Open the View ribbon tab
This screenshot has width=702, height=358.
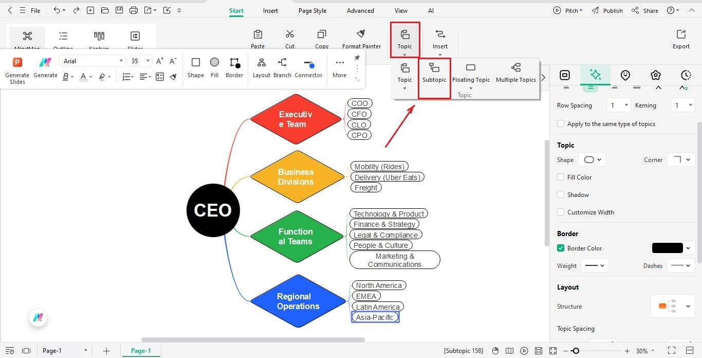click(x=401, y=10)
